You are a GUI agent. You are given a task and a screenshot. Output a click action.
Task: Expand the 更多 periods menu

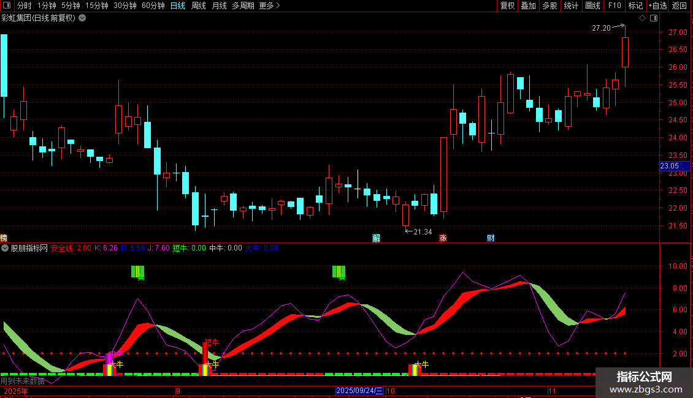click(269, 6)
